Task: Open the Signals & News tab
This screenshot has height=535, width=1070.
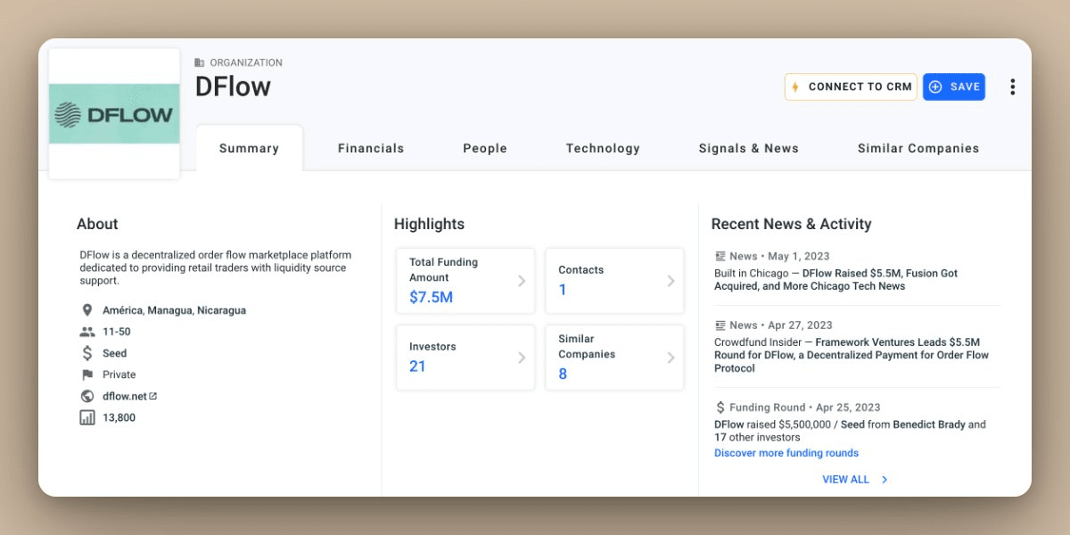Action: (x=748, y=149)
